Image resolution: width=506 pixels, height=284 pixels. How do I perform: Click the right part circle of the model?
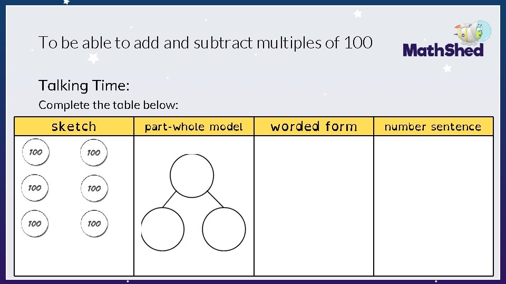[224, 229]
